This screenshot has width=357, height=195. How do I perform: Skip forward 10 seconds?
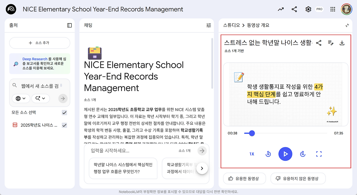[x=303, y=154]
